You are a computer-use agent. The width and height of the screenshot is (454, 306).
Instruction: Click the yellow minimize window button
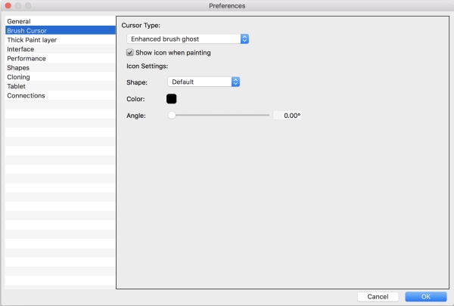click(x=19, y=6)
